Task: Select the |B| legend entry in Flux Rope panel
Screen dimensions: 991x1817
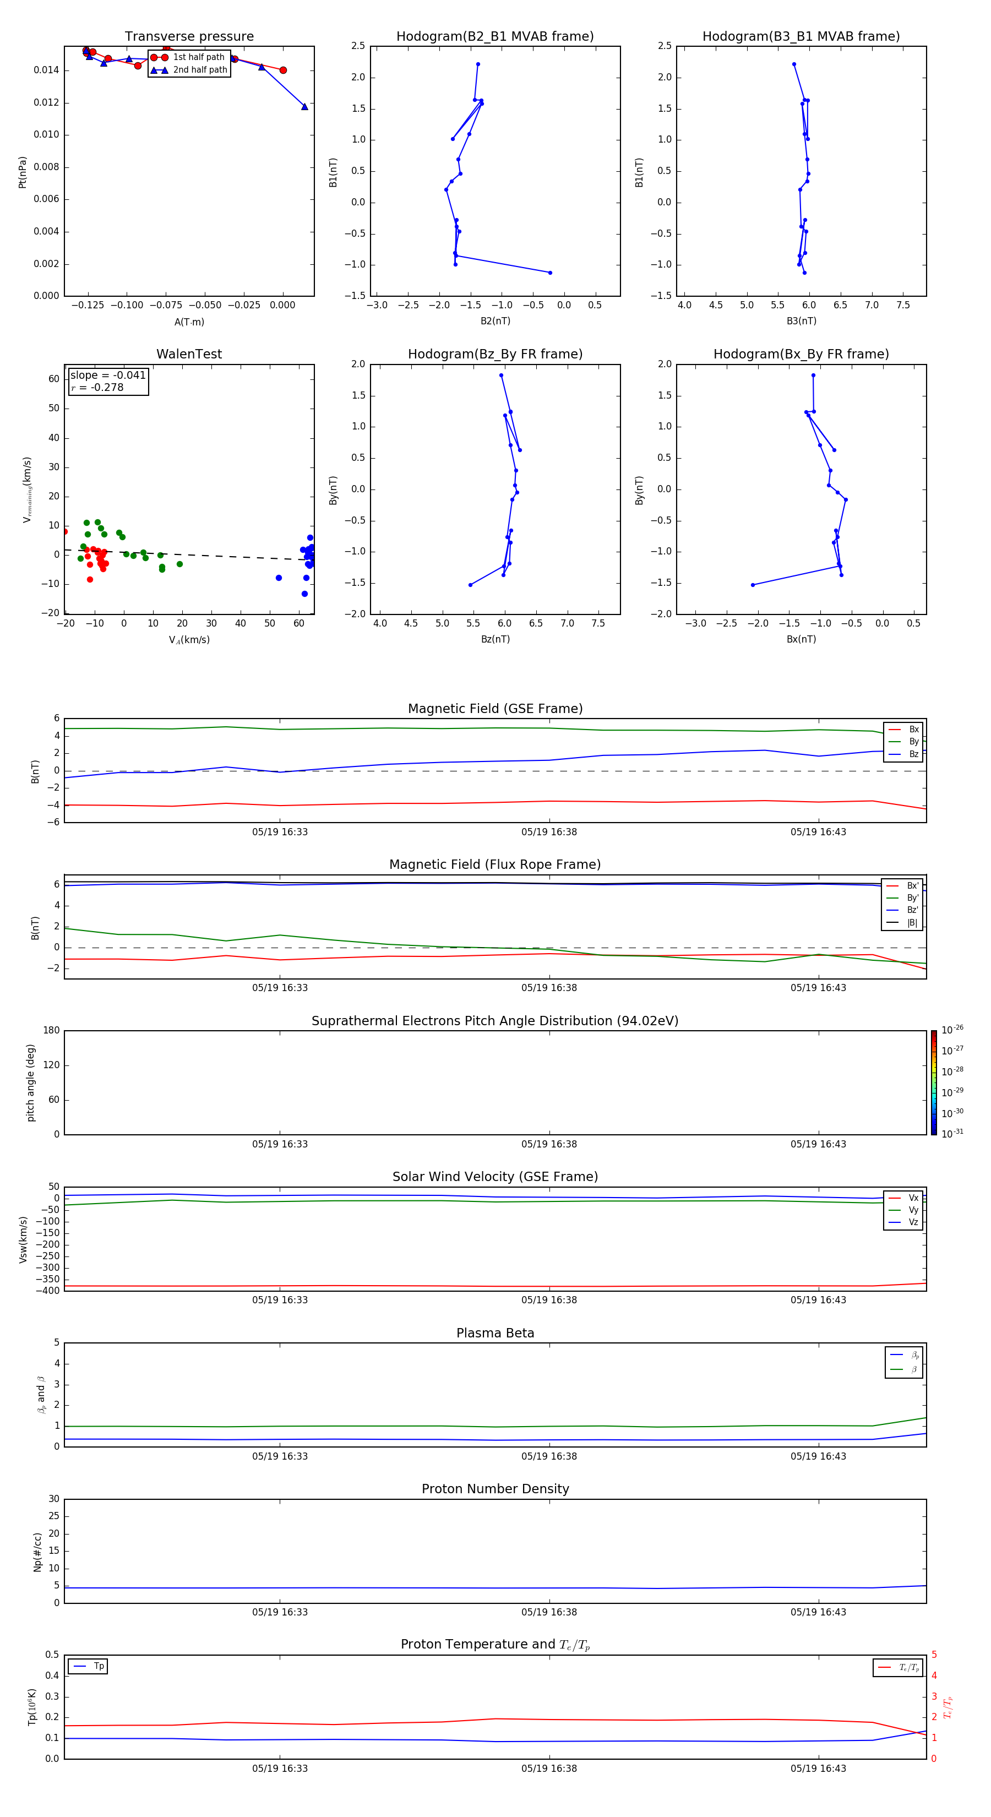Action: [x=903, y=923]
